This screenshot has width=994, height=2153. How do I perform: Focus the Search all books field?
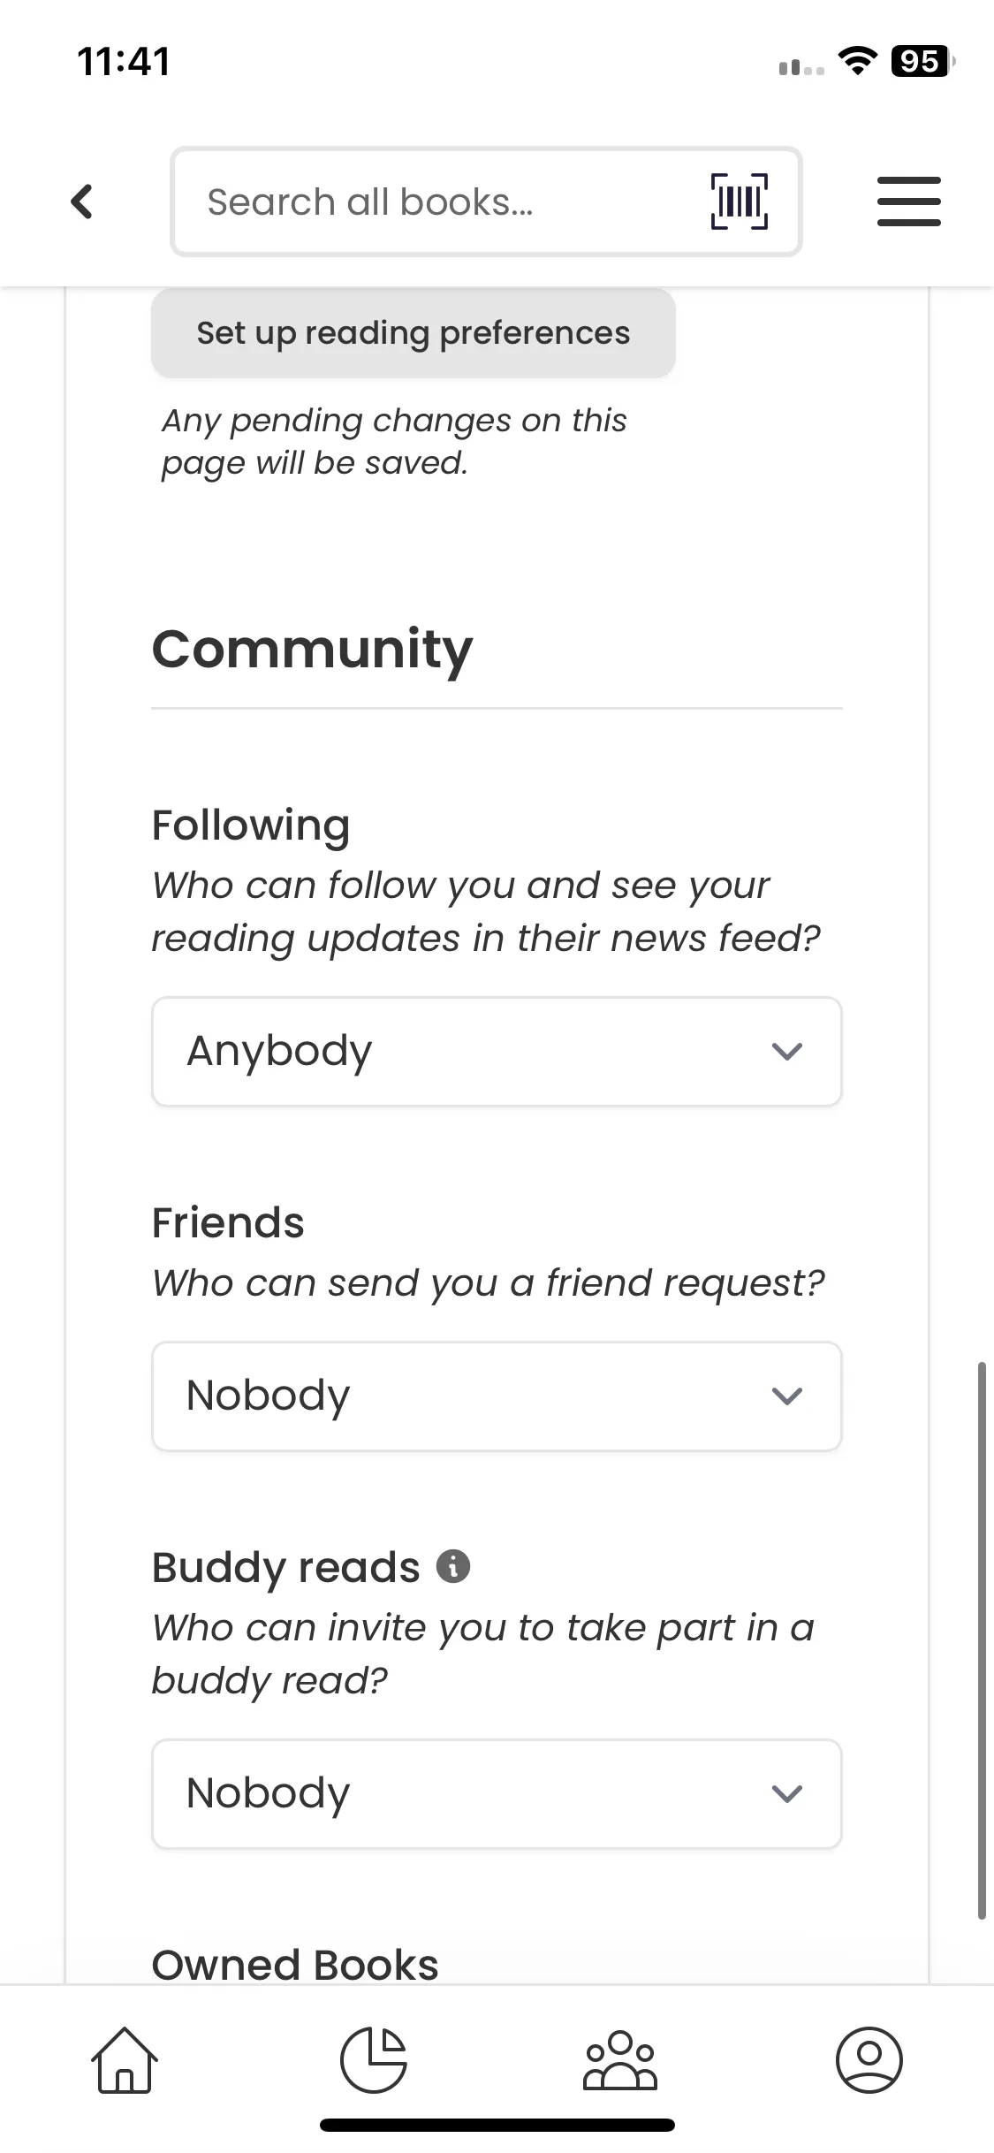pos(442,202)
